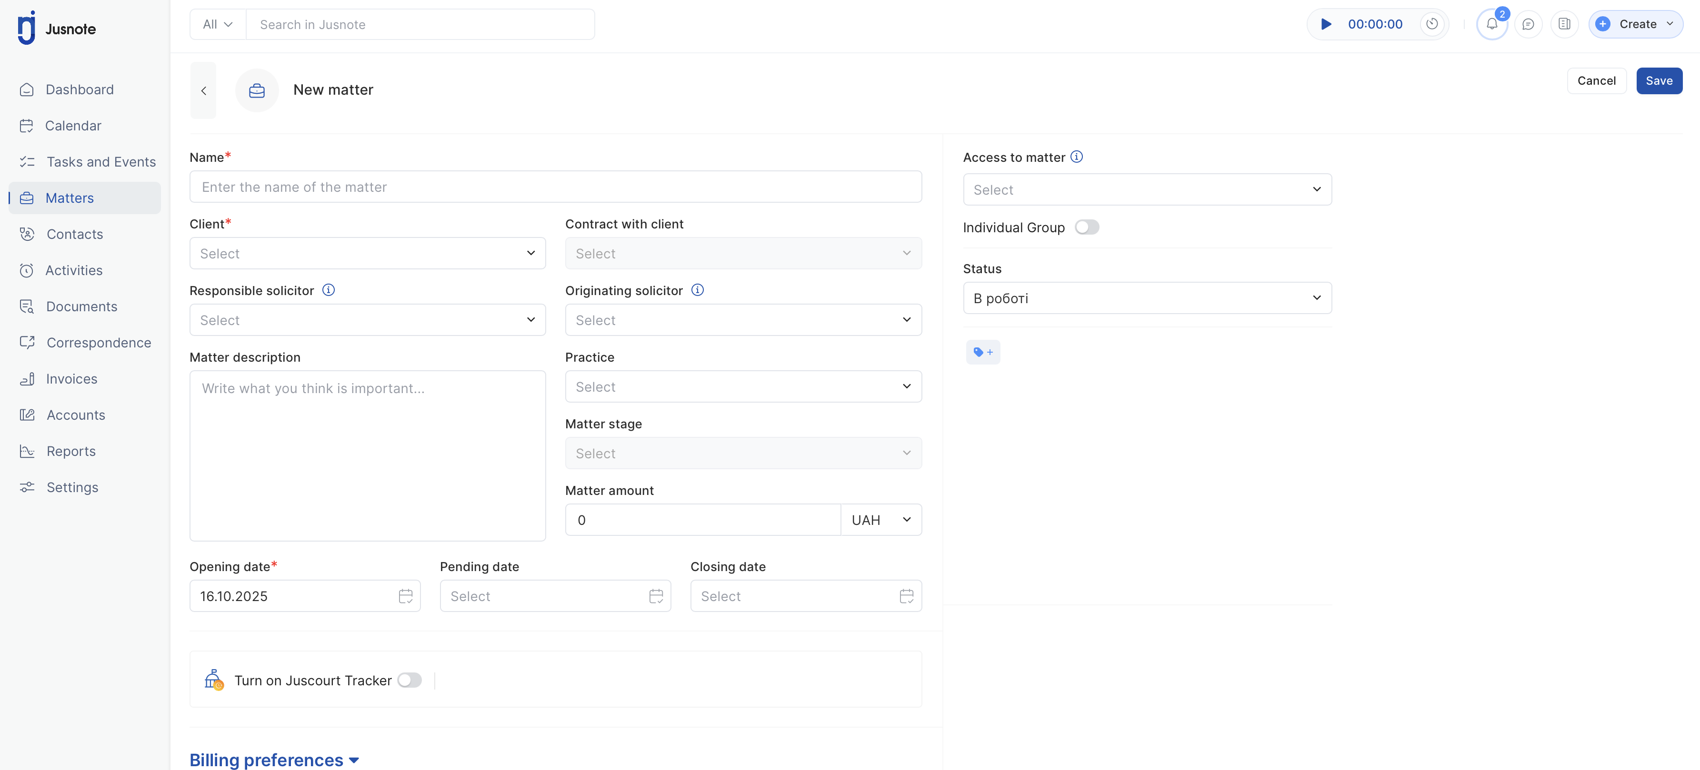Screen dimensions: 1700x770
Task: Start the timer play button
Action: (x=1325, y=24)
